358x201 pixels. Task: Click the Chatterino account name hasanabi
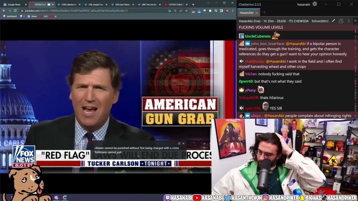click(x=304, y=4)
